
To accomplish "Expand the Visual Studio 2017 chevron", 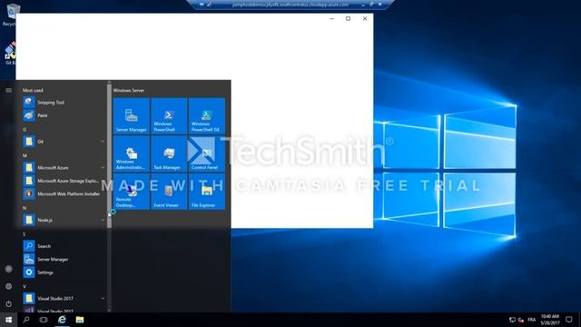I will tap(103, 298).
